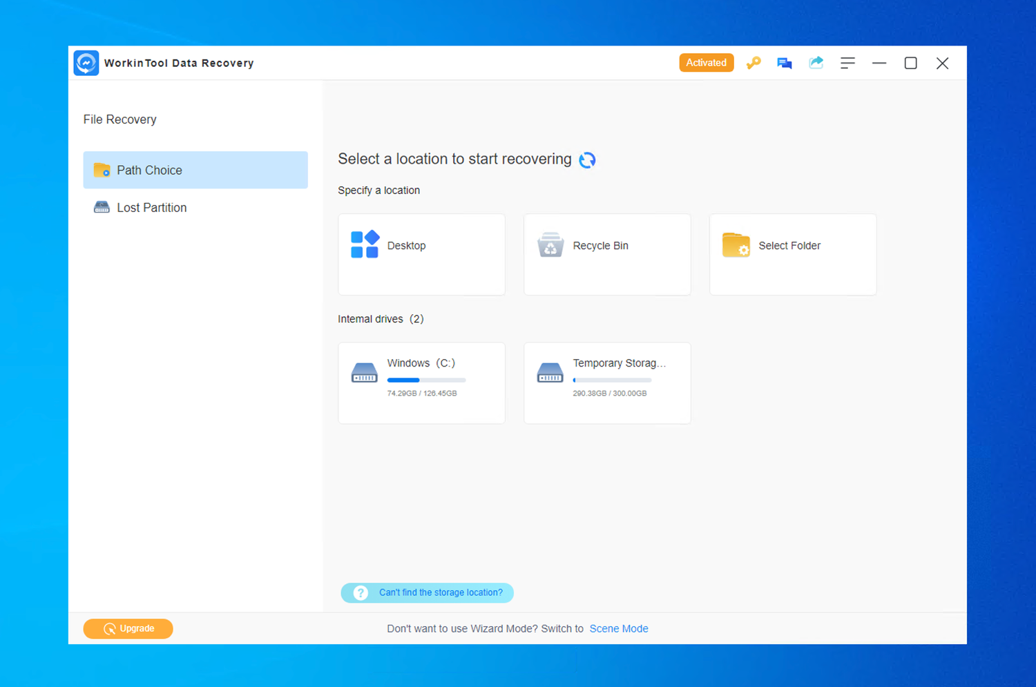Click the "WorkinTool Data Recovery" title text
1036x687 pixels.
click(179, 63)
